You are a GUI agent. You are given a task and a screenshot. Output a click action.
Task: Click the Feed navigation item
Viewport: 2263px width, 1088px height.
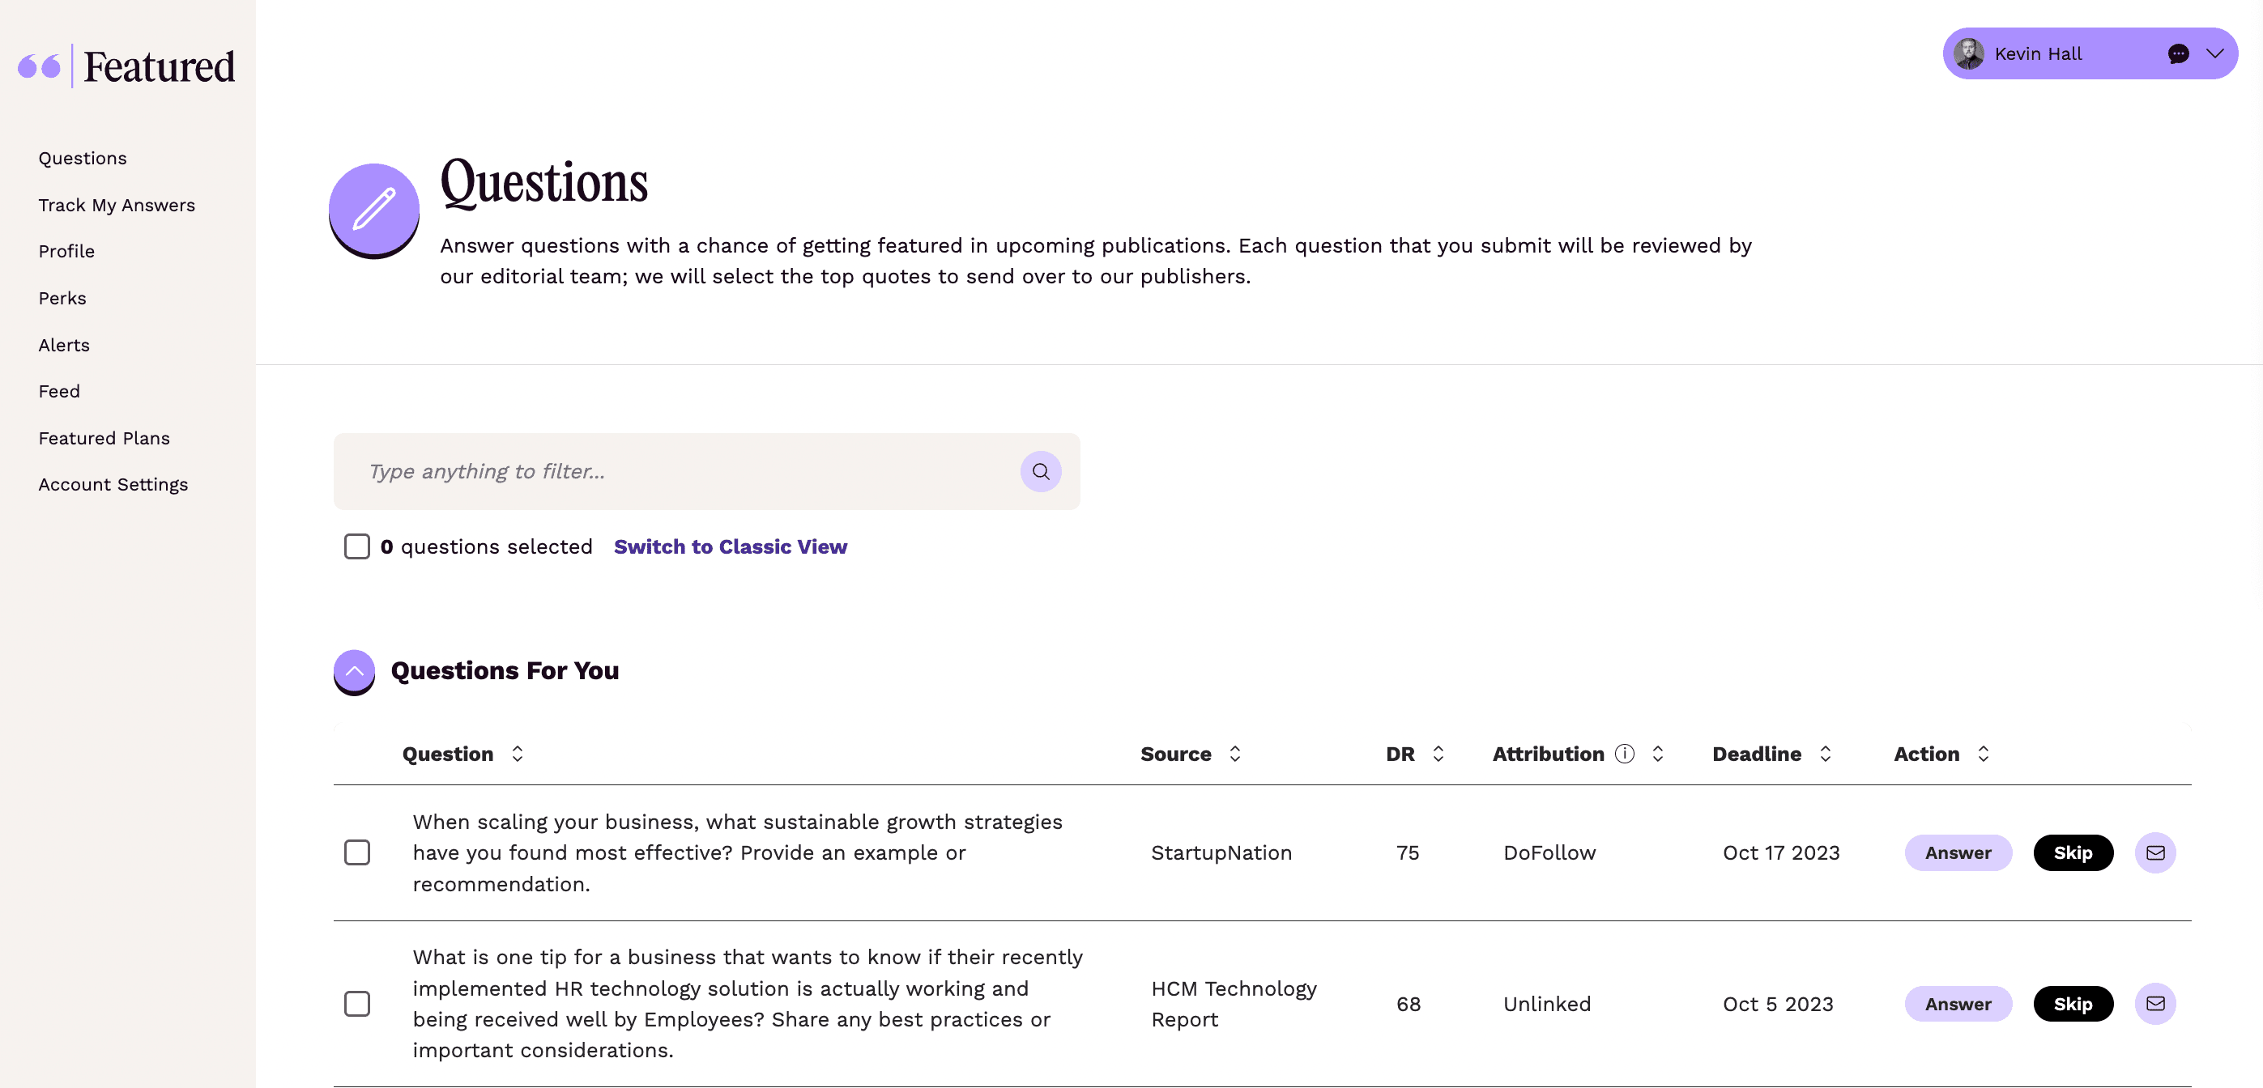point(59,389)
